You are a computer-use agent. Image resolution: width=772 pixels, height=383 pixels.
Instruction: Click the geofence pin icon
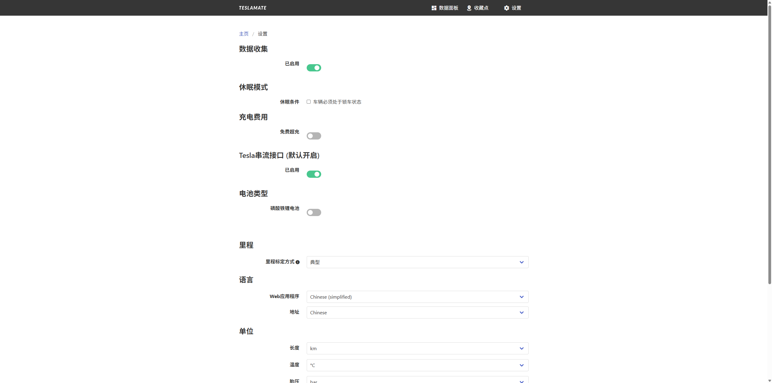point(469,8)
